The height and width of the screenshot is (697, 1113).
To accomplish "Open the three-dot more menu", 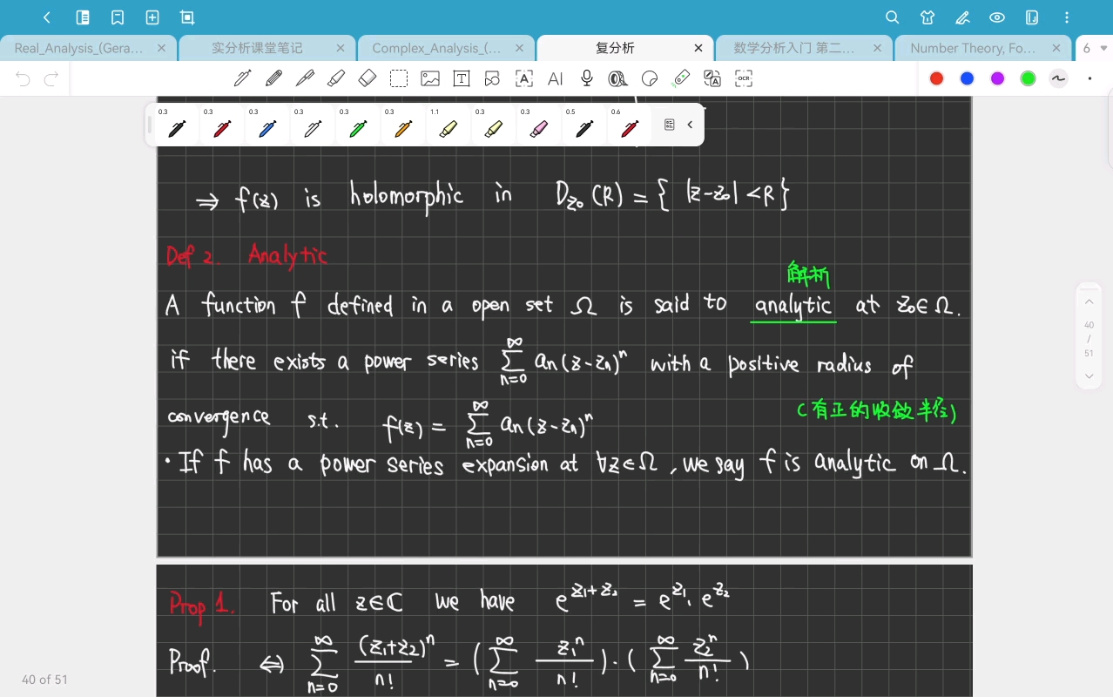I will (x=1067, y=17).
